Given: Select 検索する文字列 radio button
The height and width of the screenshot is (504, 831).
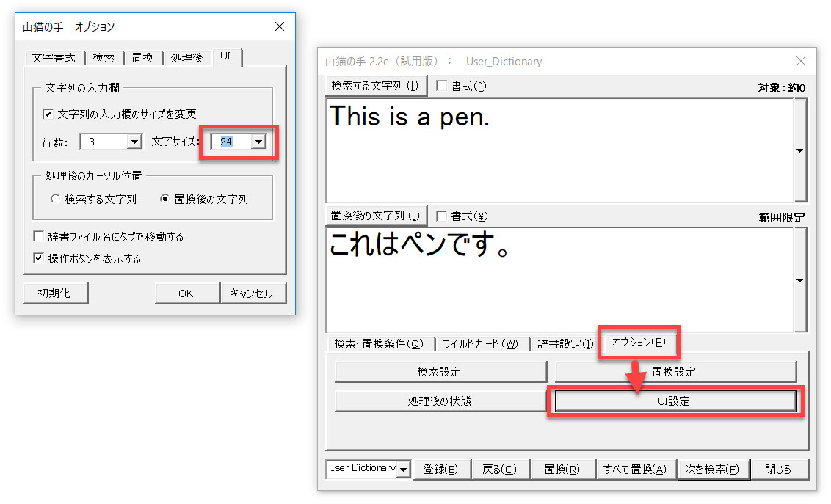Looking at the screenshot, I should [55, 199].
